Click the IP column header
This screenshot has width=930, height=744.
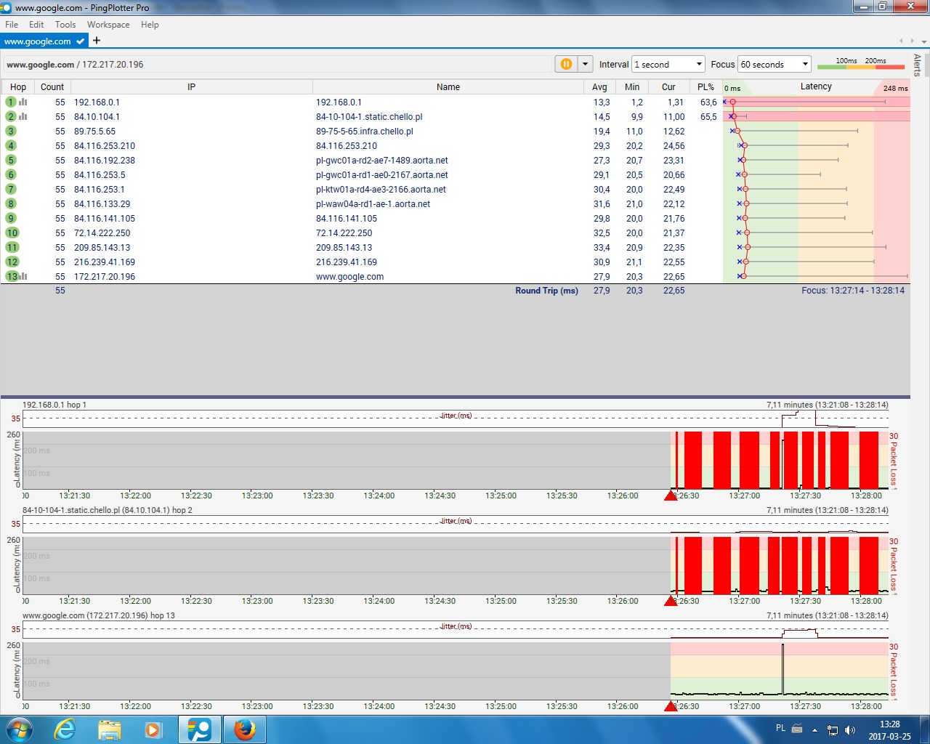click(x=191, y=86)
